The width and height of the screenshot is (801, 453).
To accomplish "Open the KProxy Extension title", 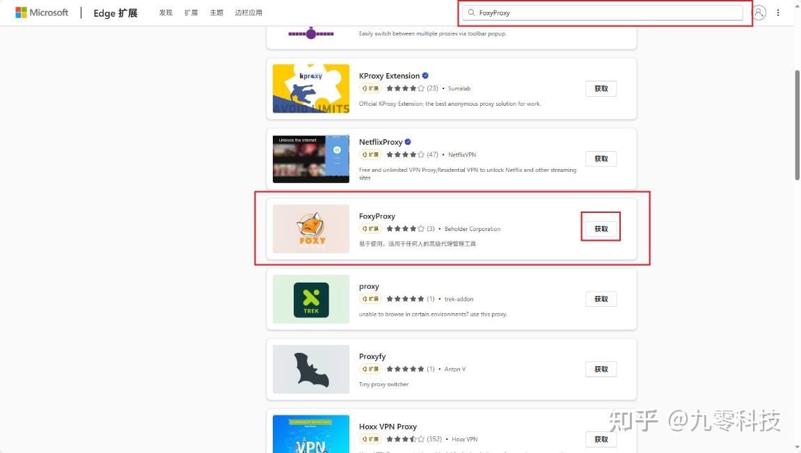I will (x=389, y=76).
